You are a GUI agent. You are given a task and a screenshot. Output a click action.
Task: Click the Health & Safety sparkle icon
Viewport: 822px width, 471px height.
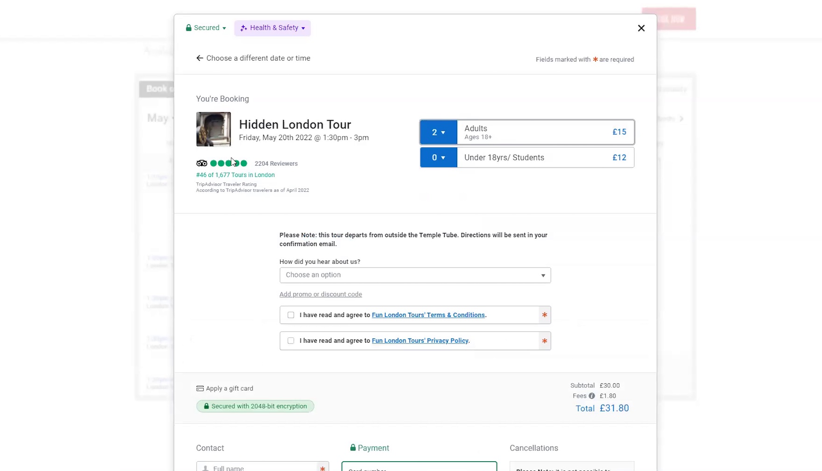tap(243, 28)
